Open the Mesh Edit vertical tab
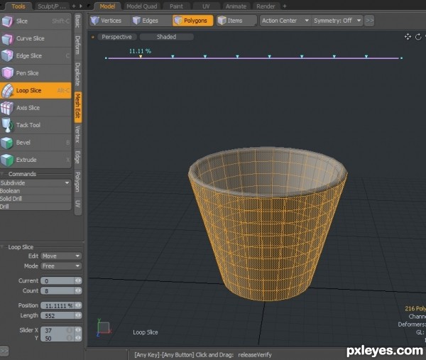Viewport: 426px width, 360px height. [x=77, y=107]
